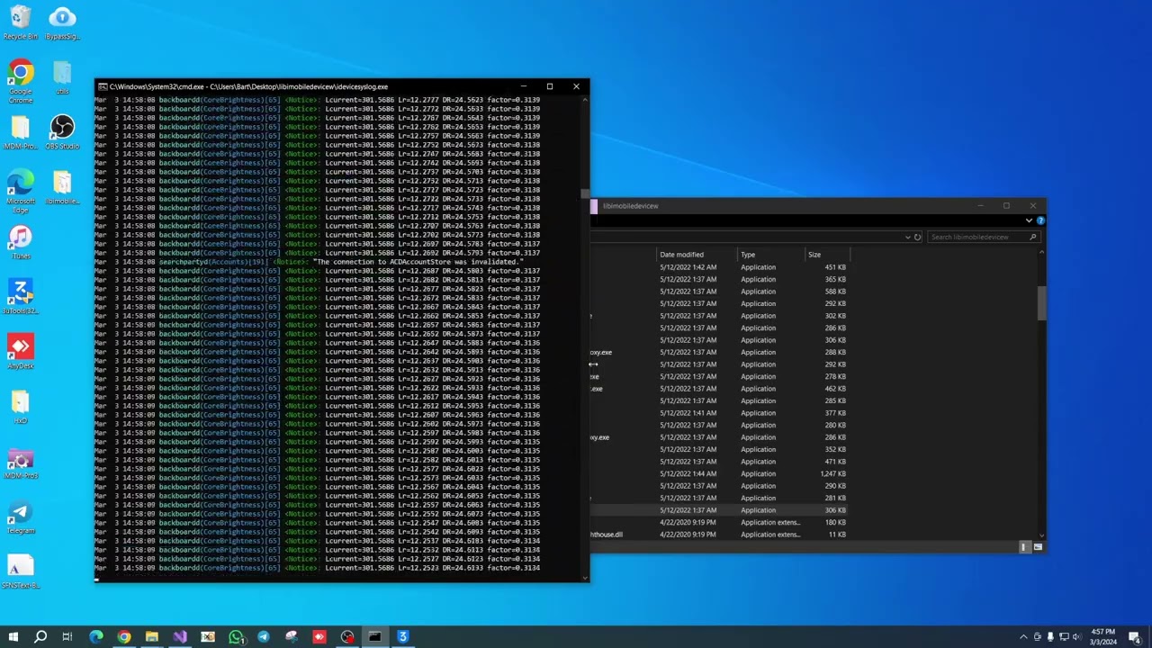The width and height of the screenshot is (1152, 648).
Task: Open the SFNSText font file on desktop
Action: 20,571
